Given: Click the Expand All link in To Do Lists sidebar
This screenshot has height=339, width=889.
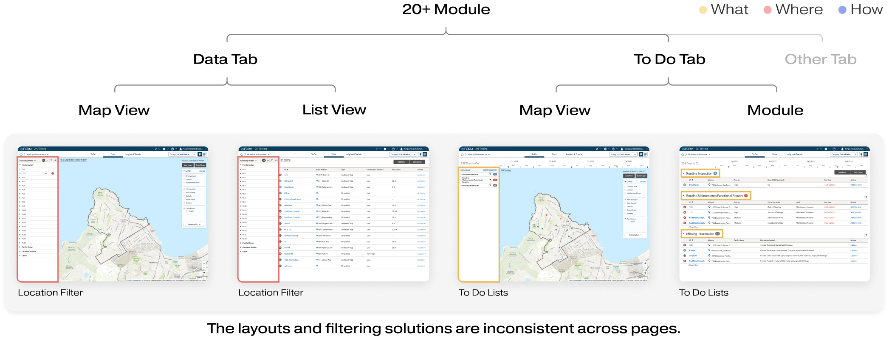Looking at the screenshot, I should click(x=465, y=170).
